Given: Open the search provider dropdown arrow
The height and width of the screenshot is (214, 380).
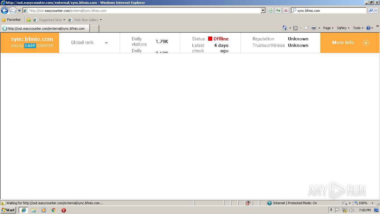Looking at the screenshot, I should tap(376, 11).
